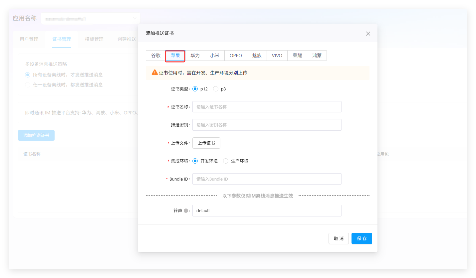Choose 生产环境 as integration environment

coord(226,161)
